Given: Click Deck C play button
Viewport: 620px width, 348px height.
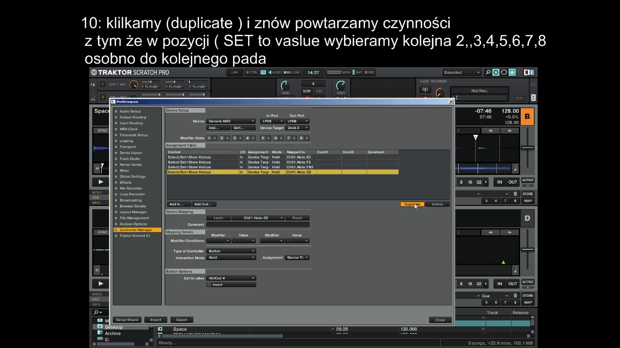Looking at the screenshot, I should [100, 284].
